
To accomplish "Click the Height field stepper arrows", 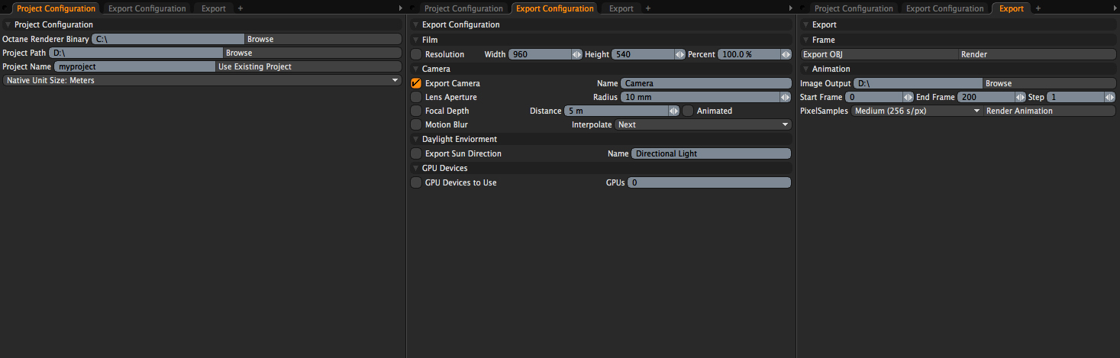I will [679, 55].
